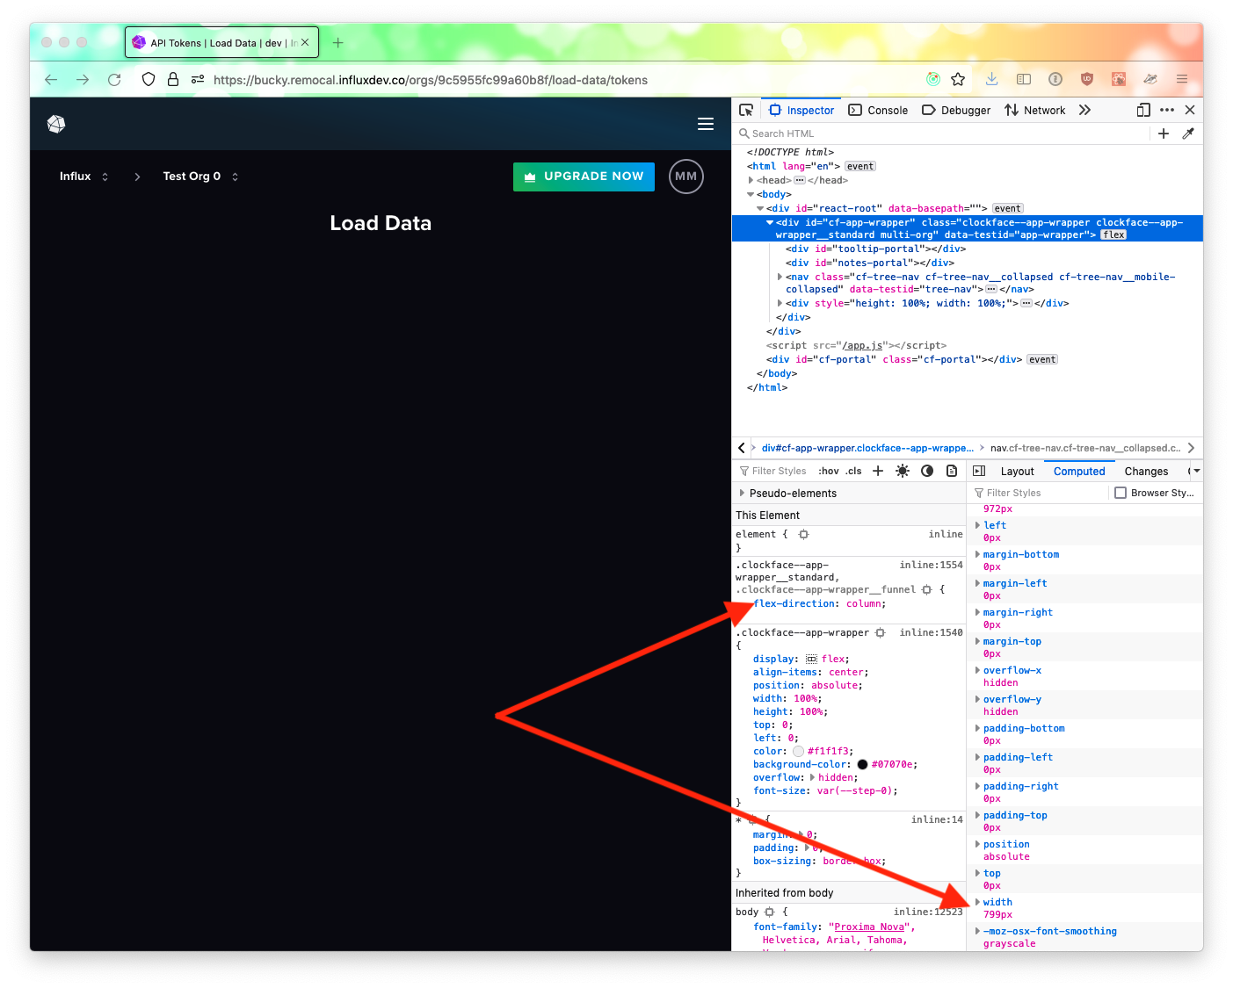Open Responsive Design Mode
This screenshot has width=1233, height=988.
click(1143, 110)
